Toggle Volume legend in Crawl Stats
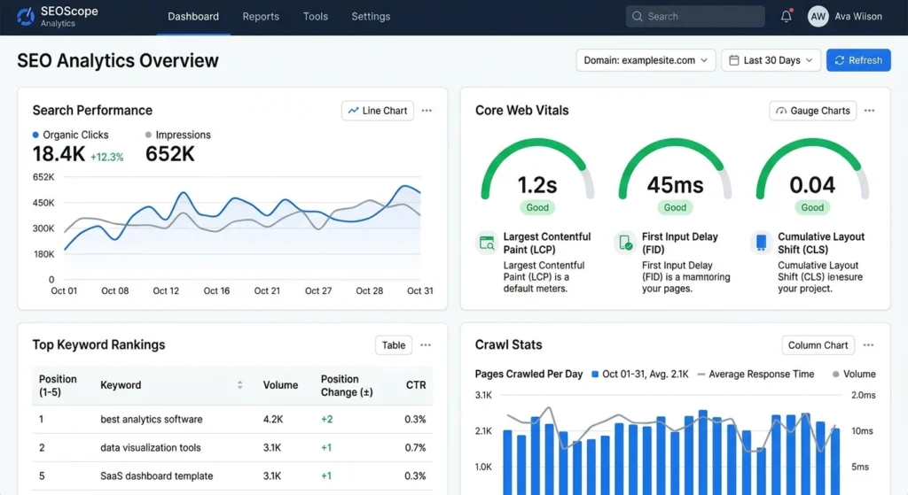The width and height of the screenshot is (908, 495). (x=854, y=375)
